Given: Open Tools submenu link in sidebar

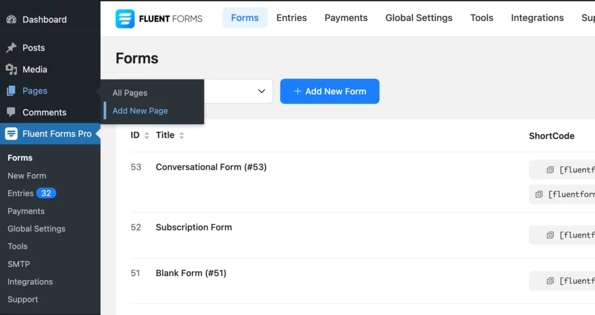Looking at the screenshot, I should tap(17, 247).
